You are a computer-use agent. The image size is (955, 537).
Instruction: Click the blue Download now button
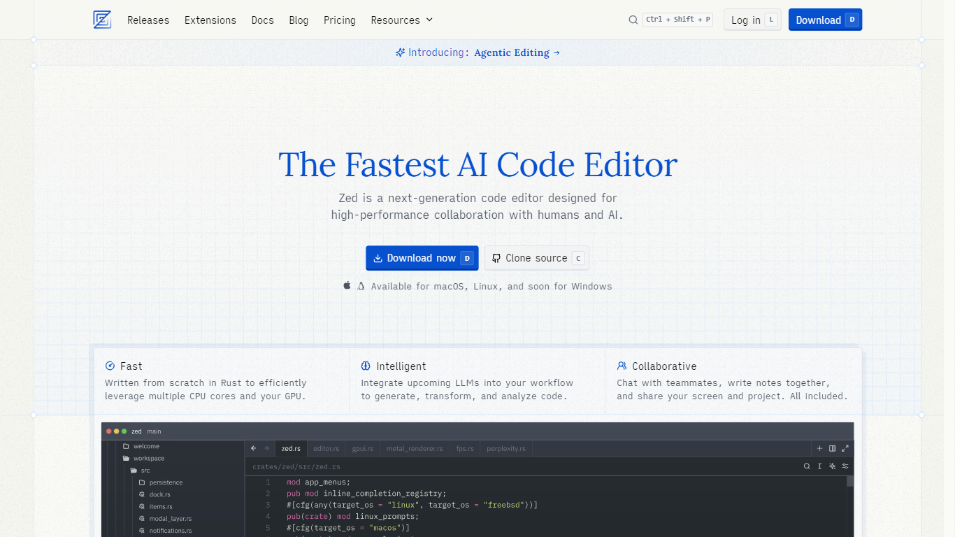tap(422, 258)
